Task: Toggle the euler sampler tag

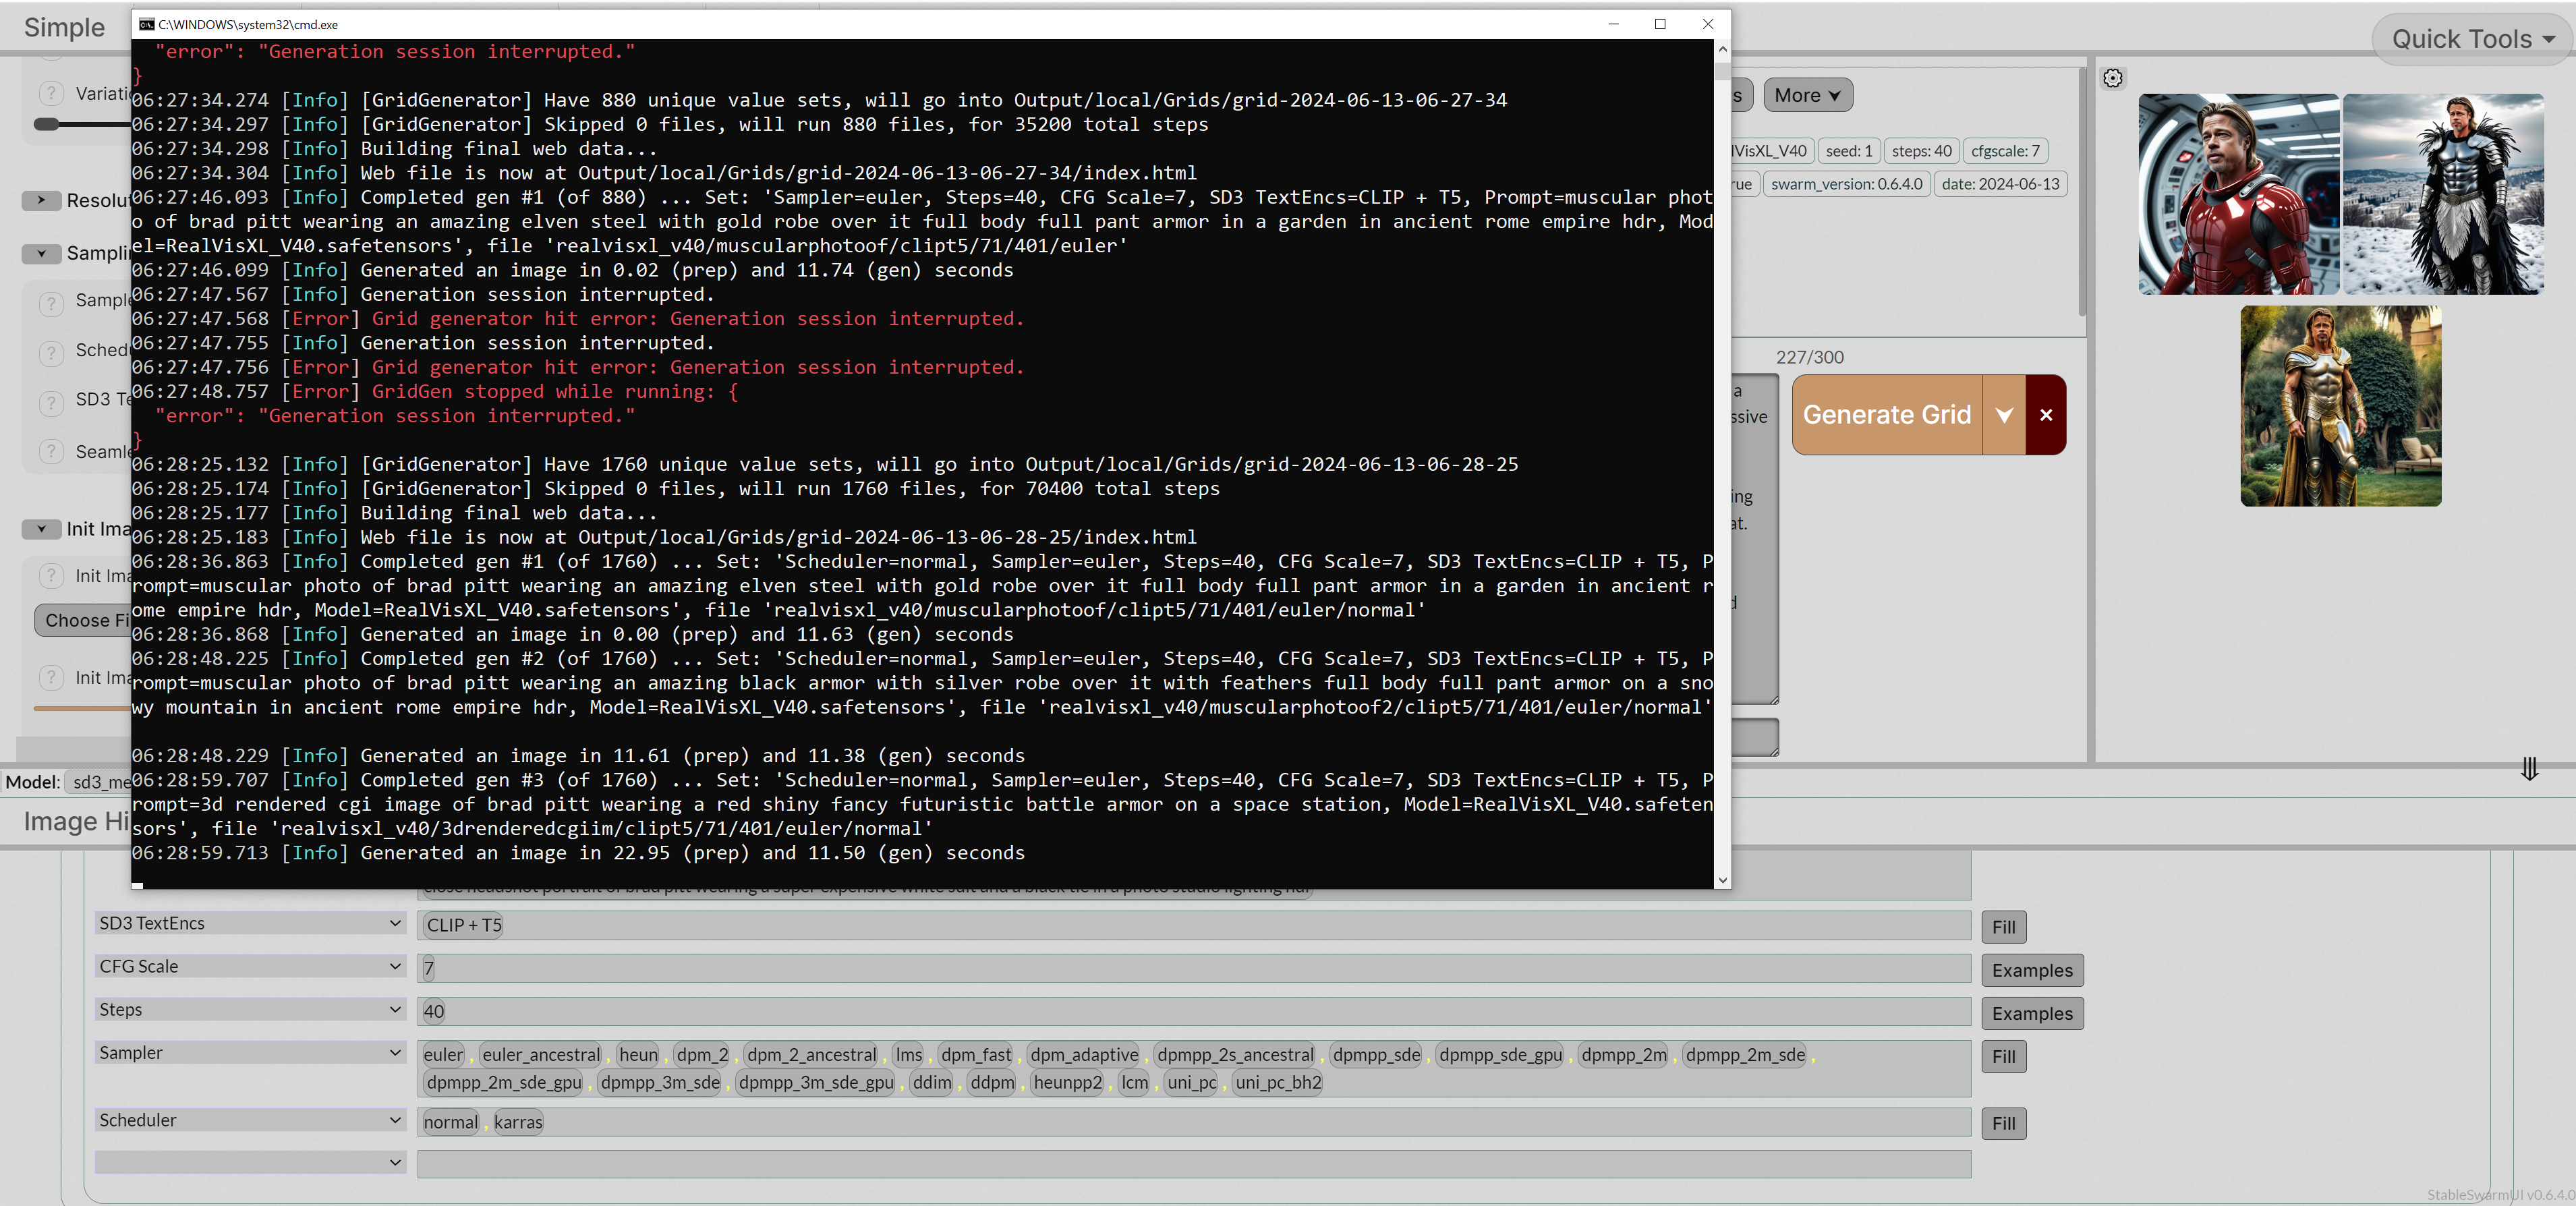Action: 443,1055
